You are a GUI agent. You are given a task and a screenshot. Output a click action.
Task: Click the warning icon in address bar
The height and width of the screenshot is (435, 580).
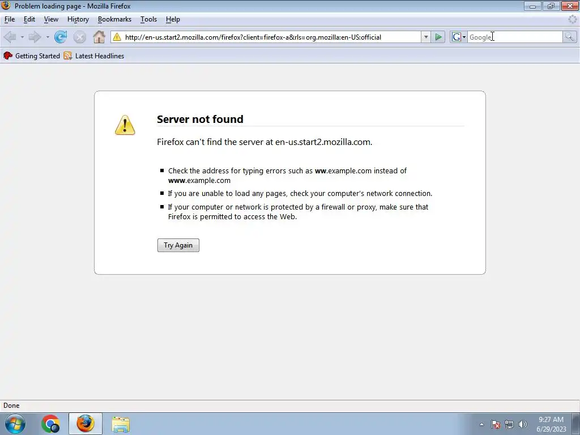tap(117, 37)
